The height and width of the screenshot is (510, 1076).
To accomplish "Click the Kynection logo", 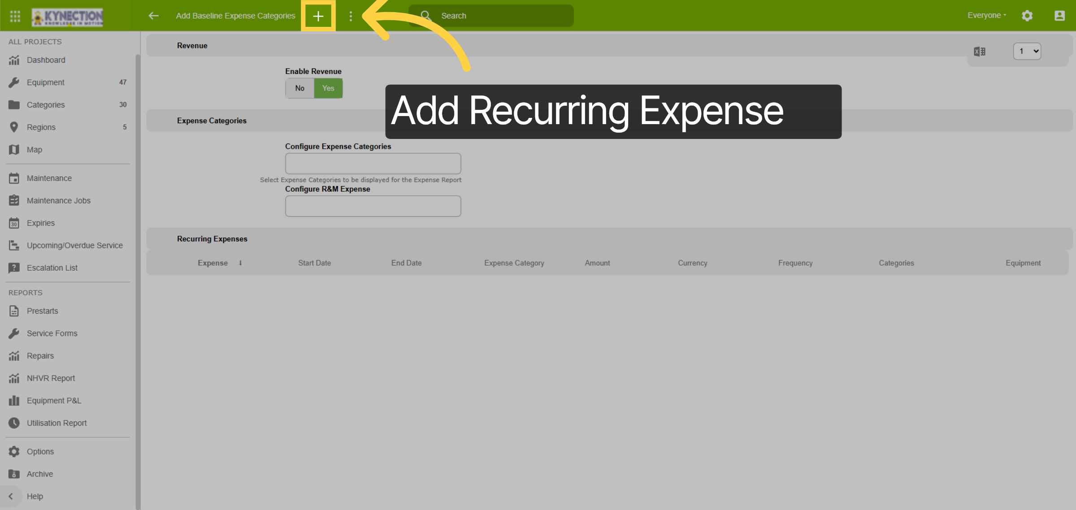I will coord(67,17).
